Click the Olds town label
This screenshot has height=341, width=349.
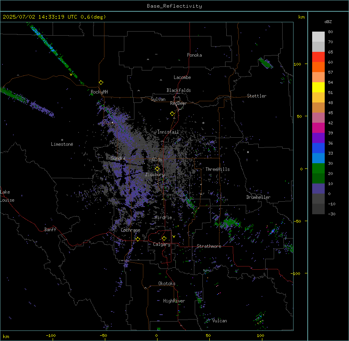tap(157, 160)
